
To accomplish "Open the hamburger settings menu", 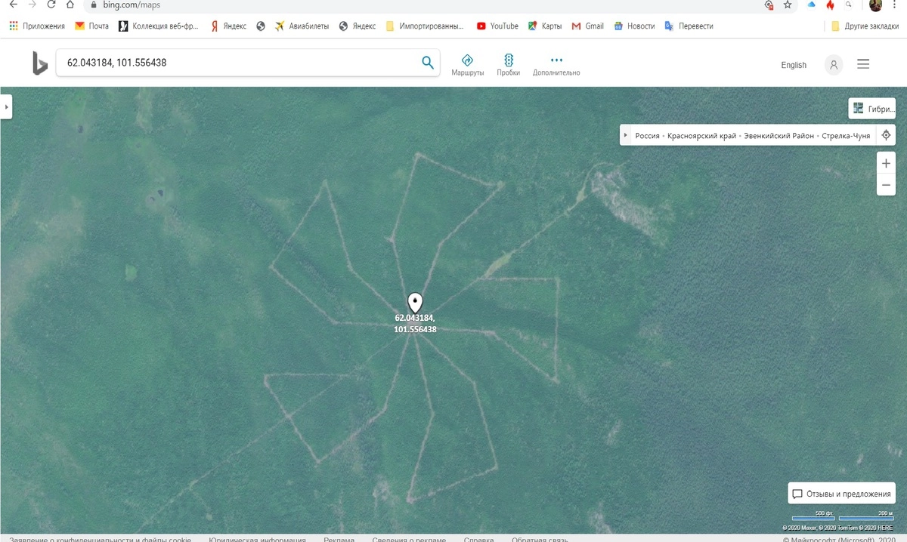I will click(863, 65).
